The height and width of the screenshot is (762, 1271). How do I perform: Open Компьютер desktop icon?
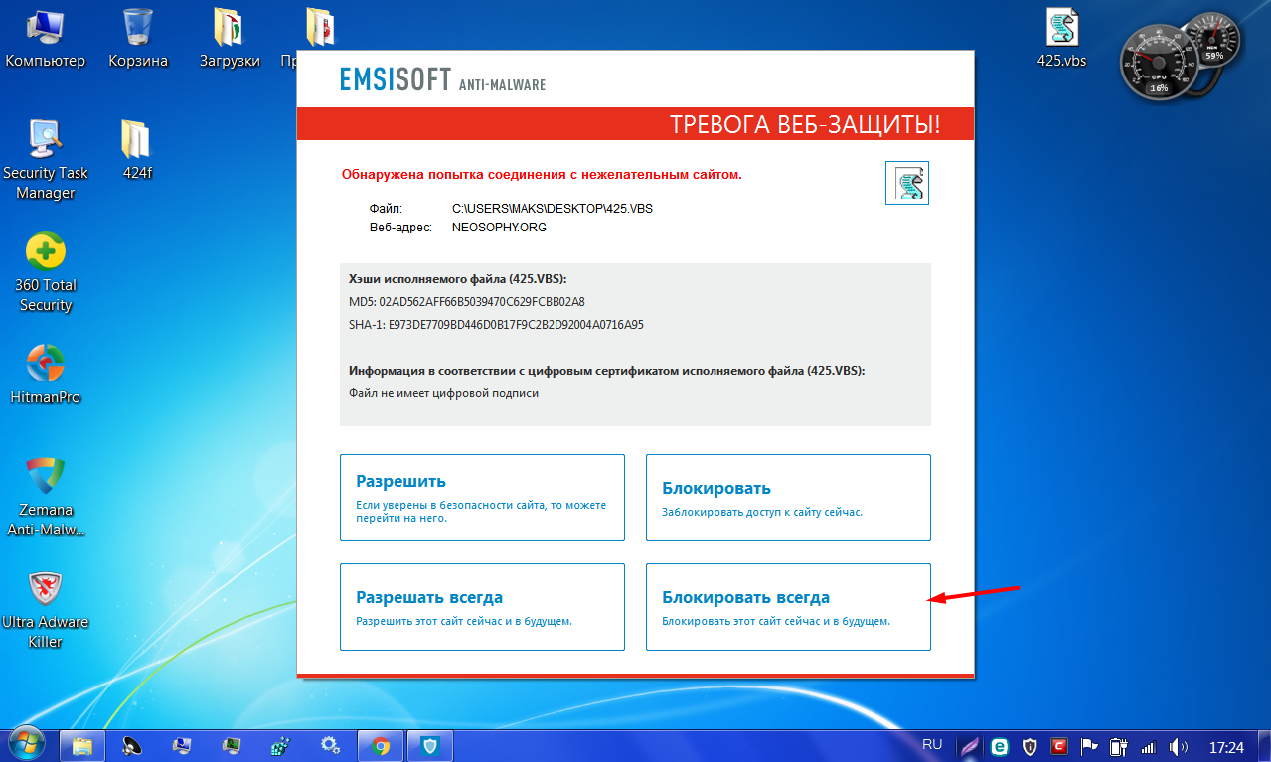coord(45,40)
